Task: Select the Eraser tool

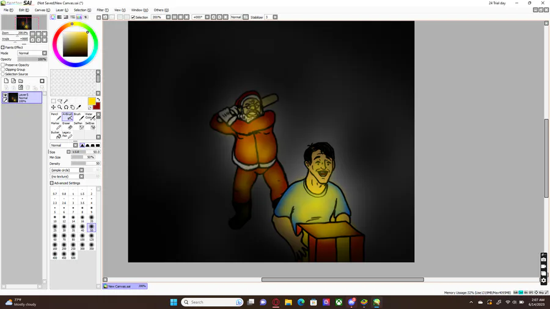Action: point(67,125)
